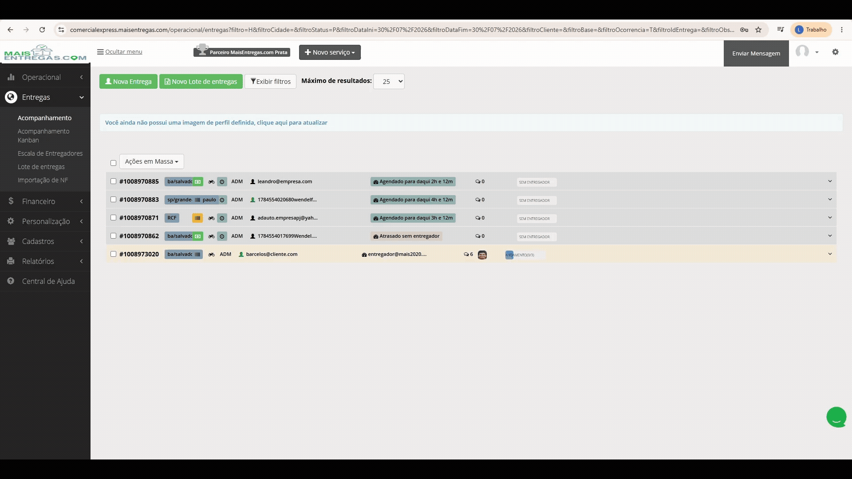Screen dimensions: 852x479
Task: Open comments bubble in row #1008970883
Action: (480, 200)
